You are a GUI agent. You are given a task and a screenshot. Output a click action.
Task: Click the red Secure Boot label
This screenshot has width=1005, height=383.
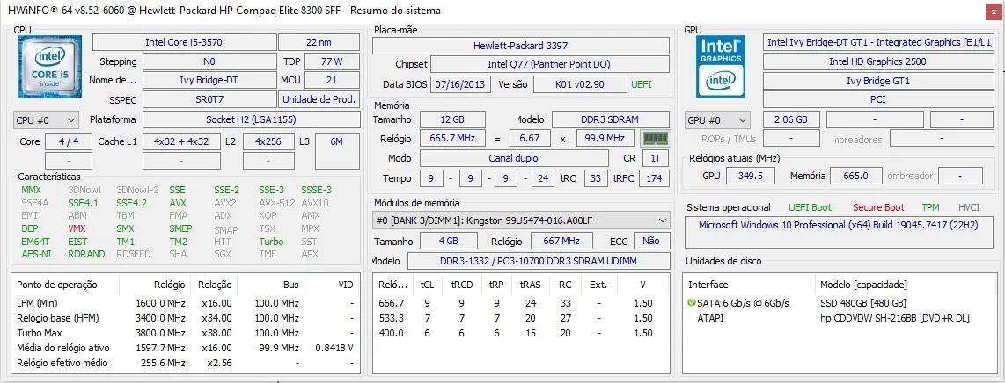[878, 207]
